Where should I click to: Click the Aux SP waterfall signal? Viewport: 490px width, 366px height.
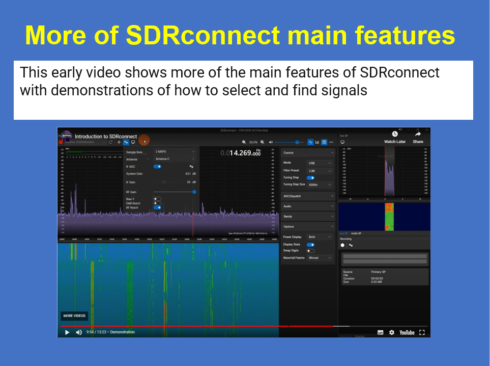(389, 217)
